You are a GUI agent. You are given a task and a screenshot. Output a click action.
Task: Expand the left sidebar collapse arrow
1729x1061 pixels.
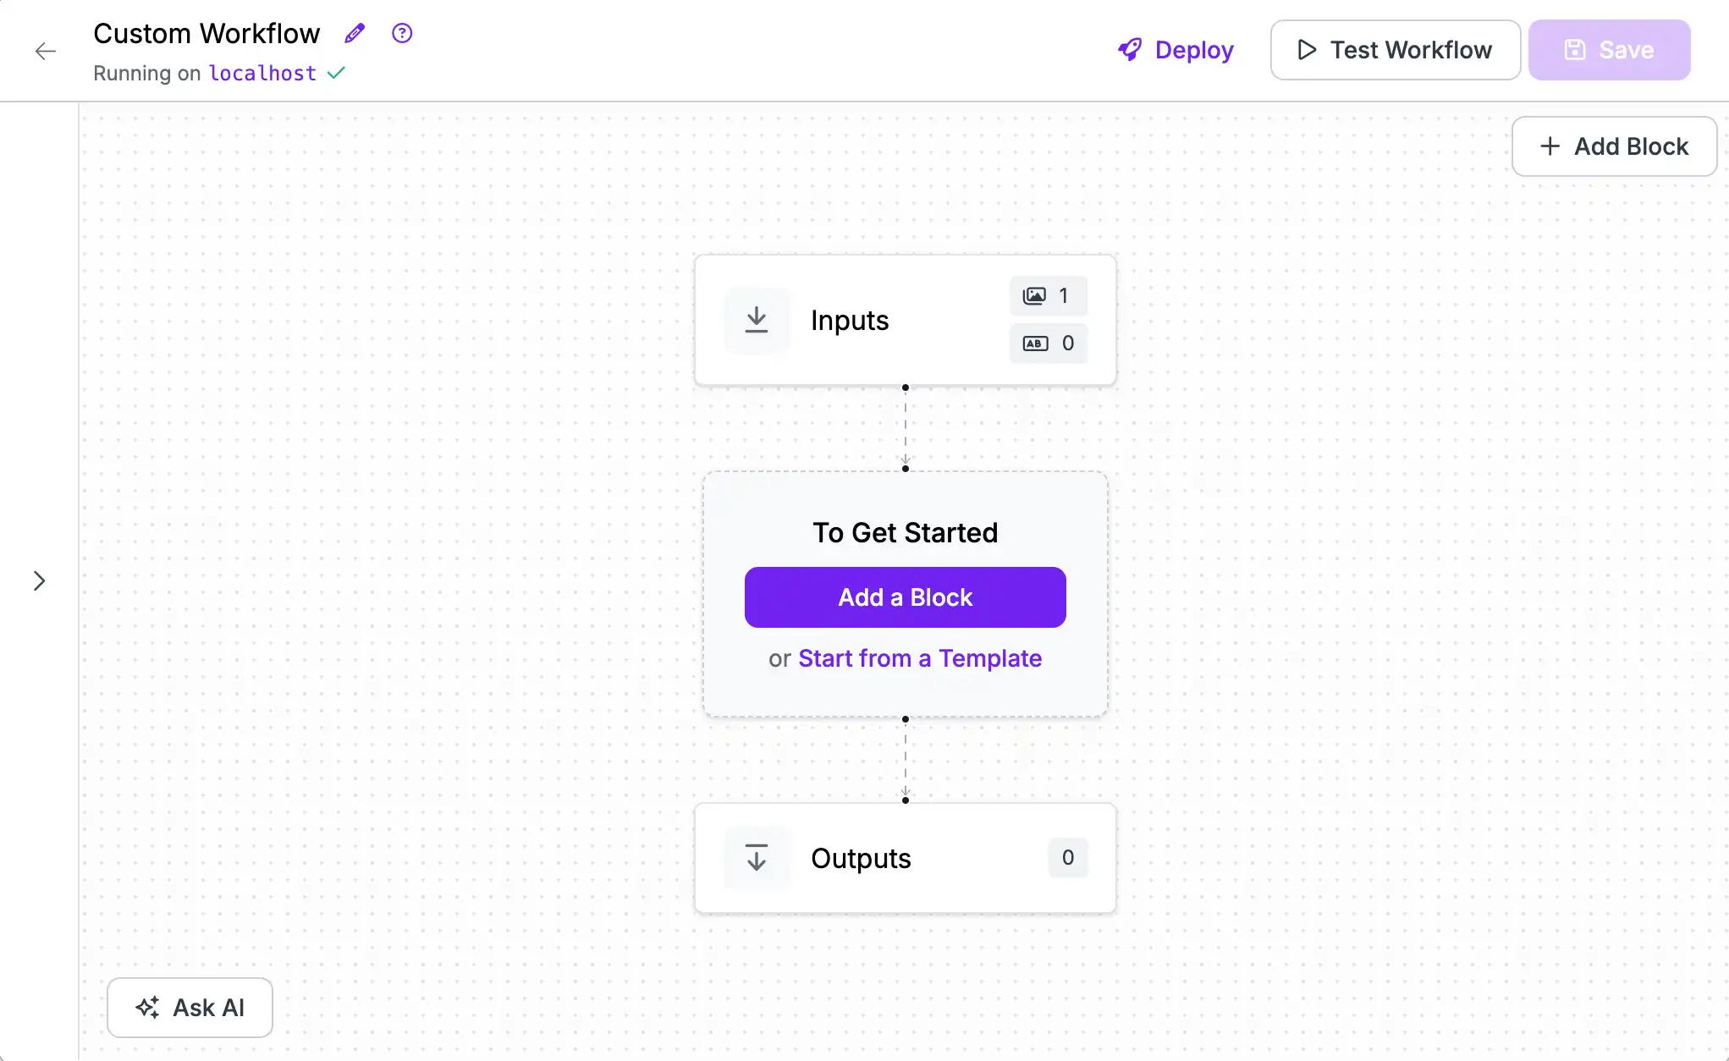click(40, 580)
